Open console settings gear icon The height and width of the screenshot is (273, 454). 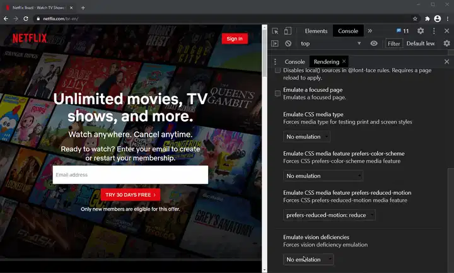tap(446, 44)
